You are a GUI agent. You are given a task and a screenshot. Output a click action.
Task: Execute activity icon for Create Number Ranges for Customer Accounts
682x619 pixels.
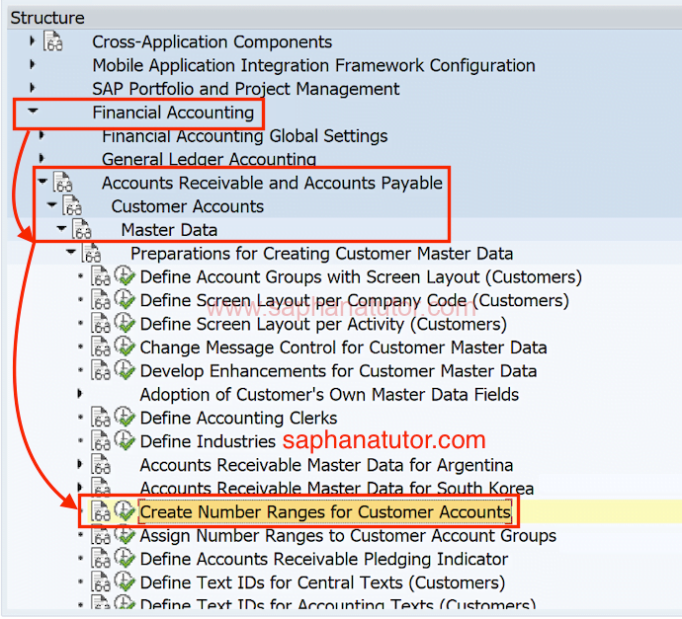pos(125,510)
